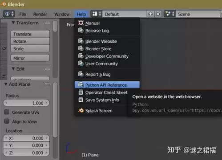The width and height of the screenshot is (222, 160).
Task: Grab the Add Plane panel drag handle
Action: point(47,84)
